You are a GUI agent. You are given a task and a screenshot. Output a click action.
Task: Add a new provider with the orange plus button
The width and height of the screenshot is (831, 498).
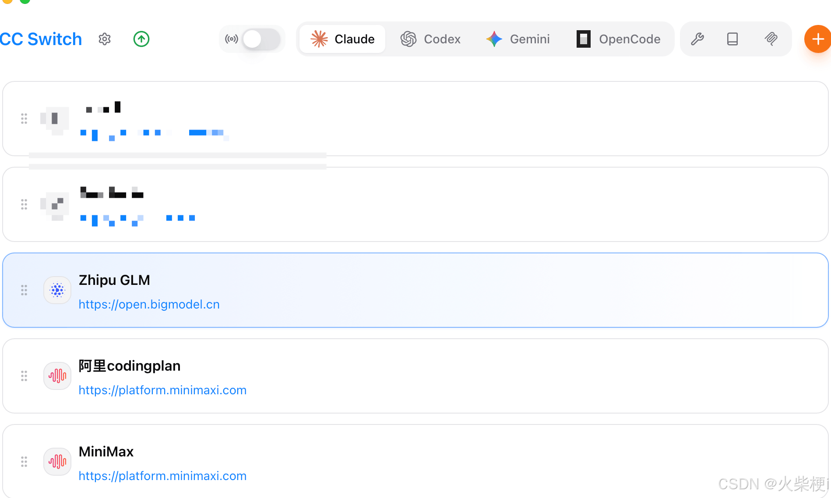point(817,39)
